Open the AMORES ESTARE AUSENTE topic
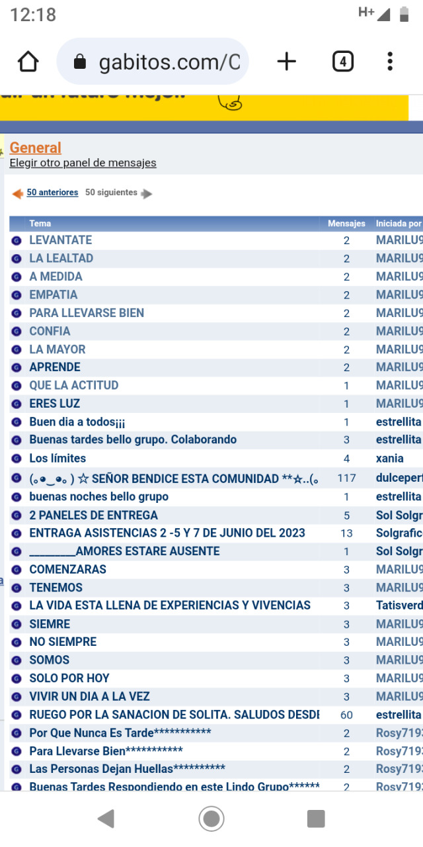This screenshot has height=847, width=423. point(124,551)
